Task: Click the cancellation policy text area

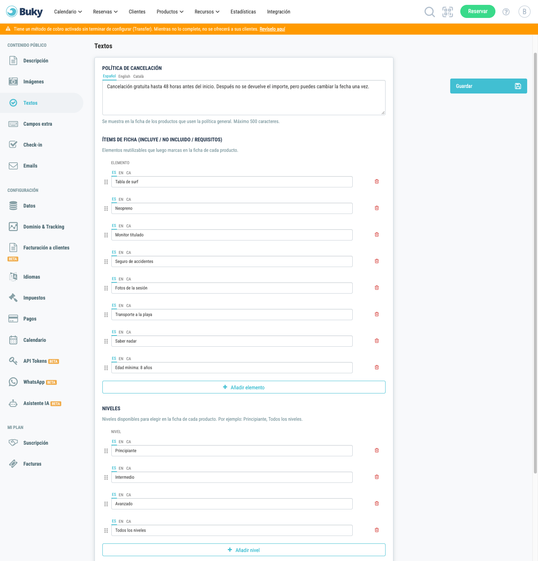Action: [x=244, y=98]
